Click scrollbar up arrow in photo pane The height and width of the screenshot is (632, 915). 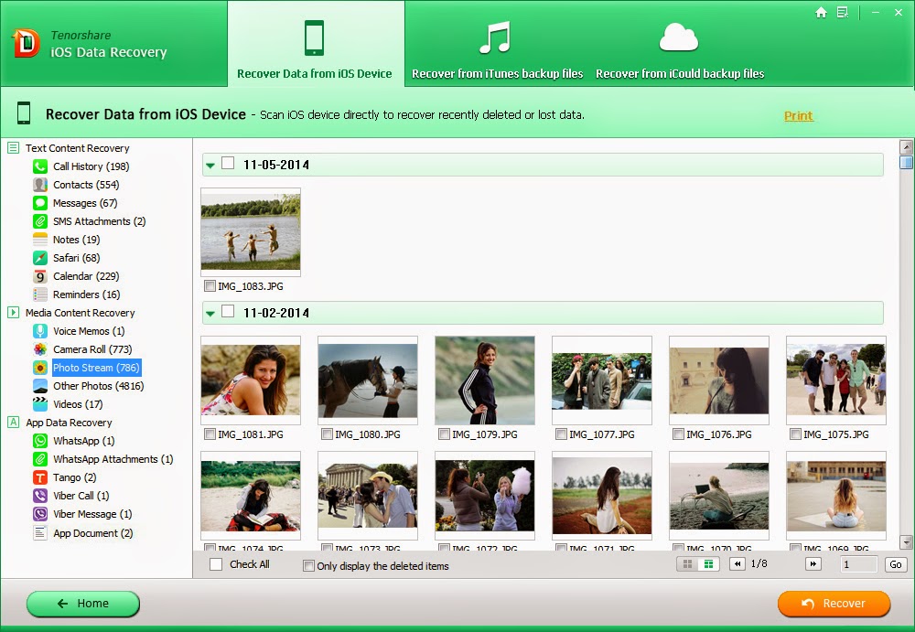click(x=906, y=146)
